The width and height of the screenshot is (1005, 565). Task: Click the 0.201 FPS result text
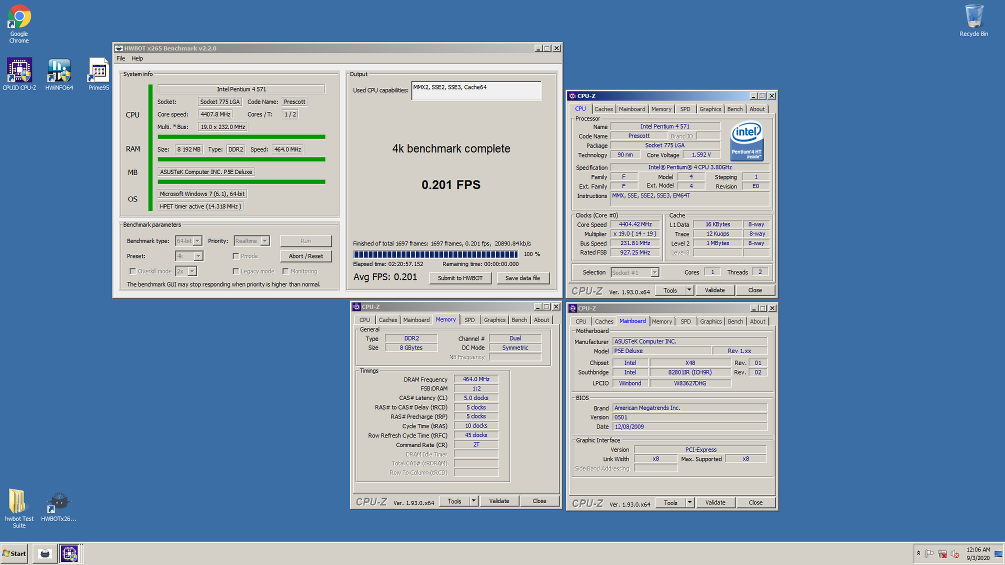(x=451, y=185)
